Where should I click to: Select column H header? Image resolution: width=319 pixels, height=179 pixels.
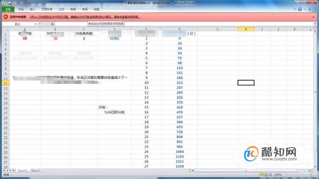pyautogui.click(x=246, y=29)
